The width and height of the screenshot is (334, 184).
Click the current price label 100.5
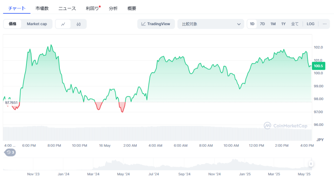[318, 66]
